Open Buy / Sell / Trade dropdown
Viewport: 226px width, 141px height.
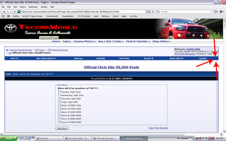pos(111,41)
